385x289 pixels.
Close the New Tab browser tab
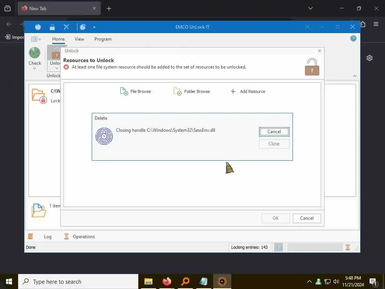click(x=94, y=8)
